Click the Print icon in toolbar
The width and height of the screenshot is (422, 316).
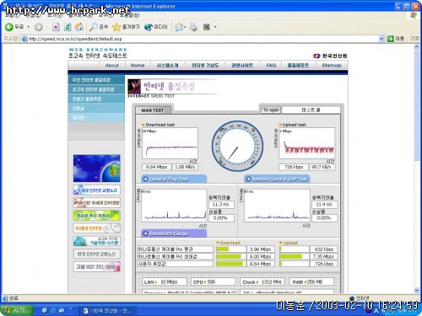(193, 27)
